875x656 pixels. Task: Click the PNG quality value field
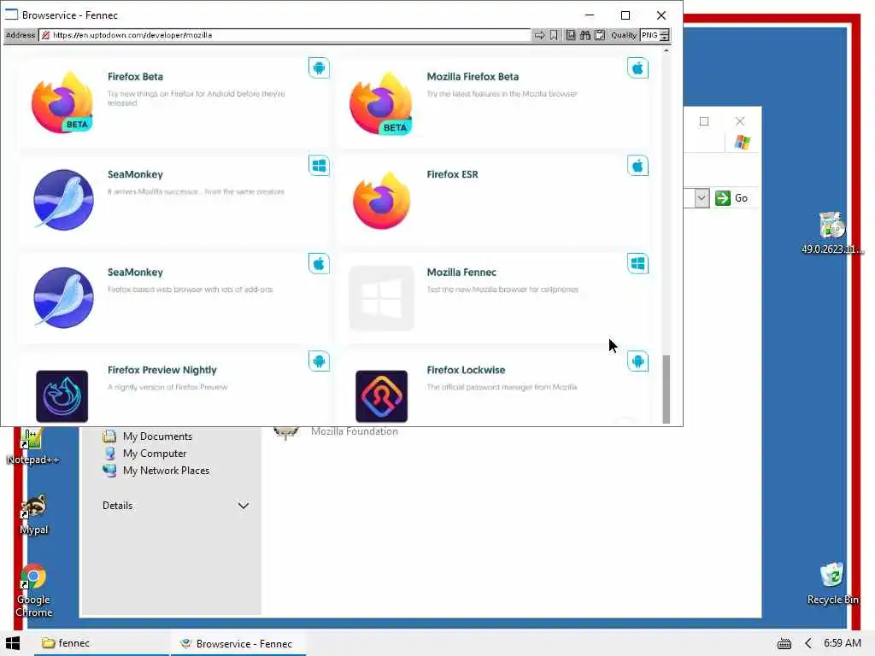click(x=649, y=35)
